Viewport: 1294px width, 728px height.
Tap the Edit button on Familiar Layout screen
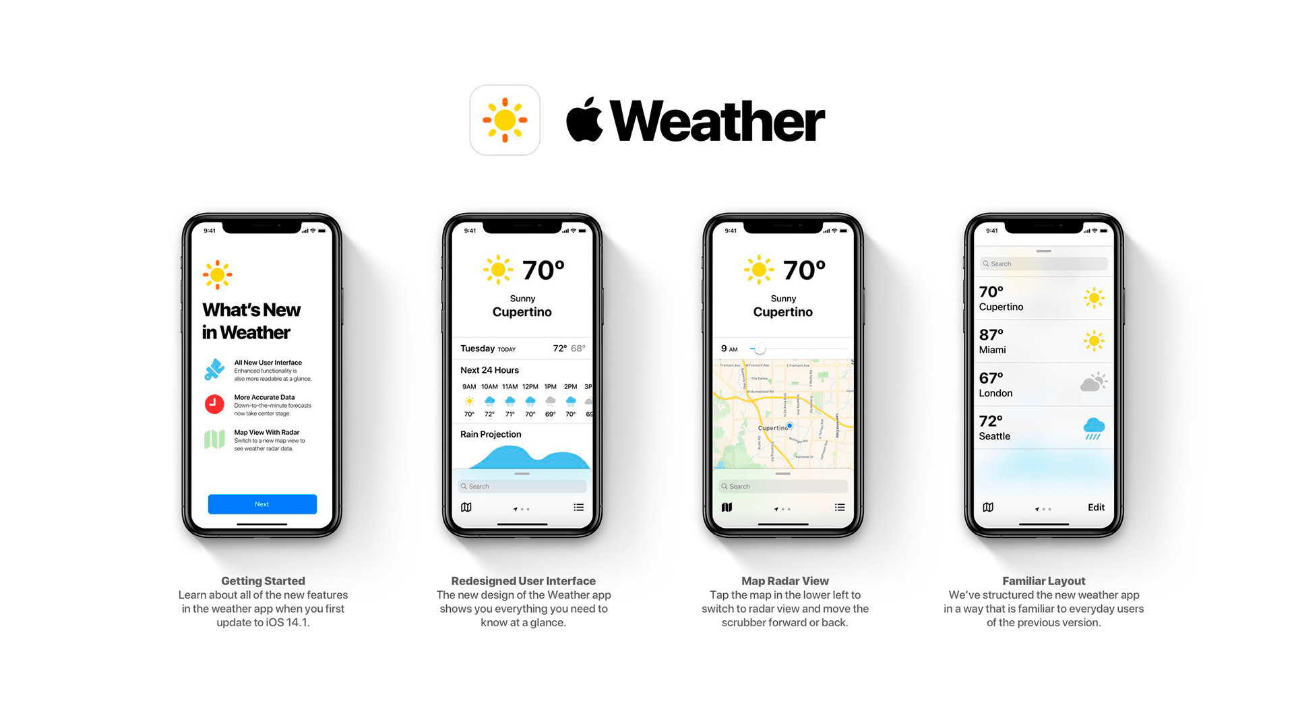pyautogui.click(x=1099, y=507)
